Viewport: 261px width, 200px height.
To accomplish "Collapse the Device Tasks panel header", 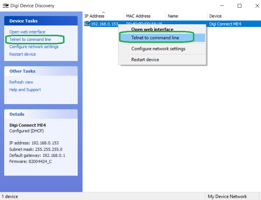I will [x=41, y=21].
